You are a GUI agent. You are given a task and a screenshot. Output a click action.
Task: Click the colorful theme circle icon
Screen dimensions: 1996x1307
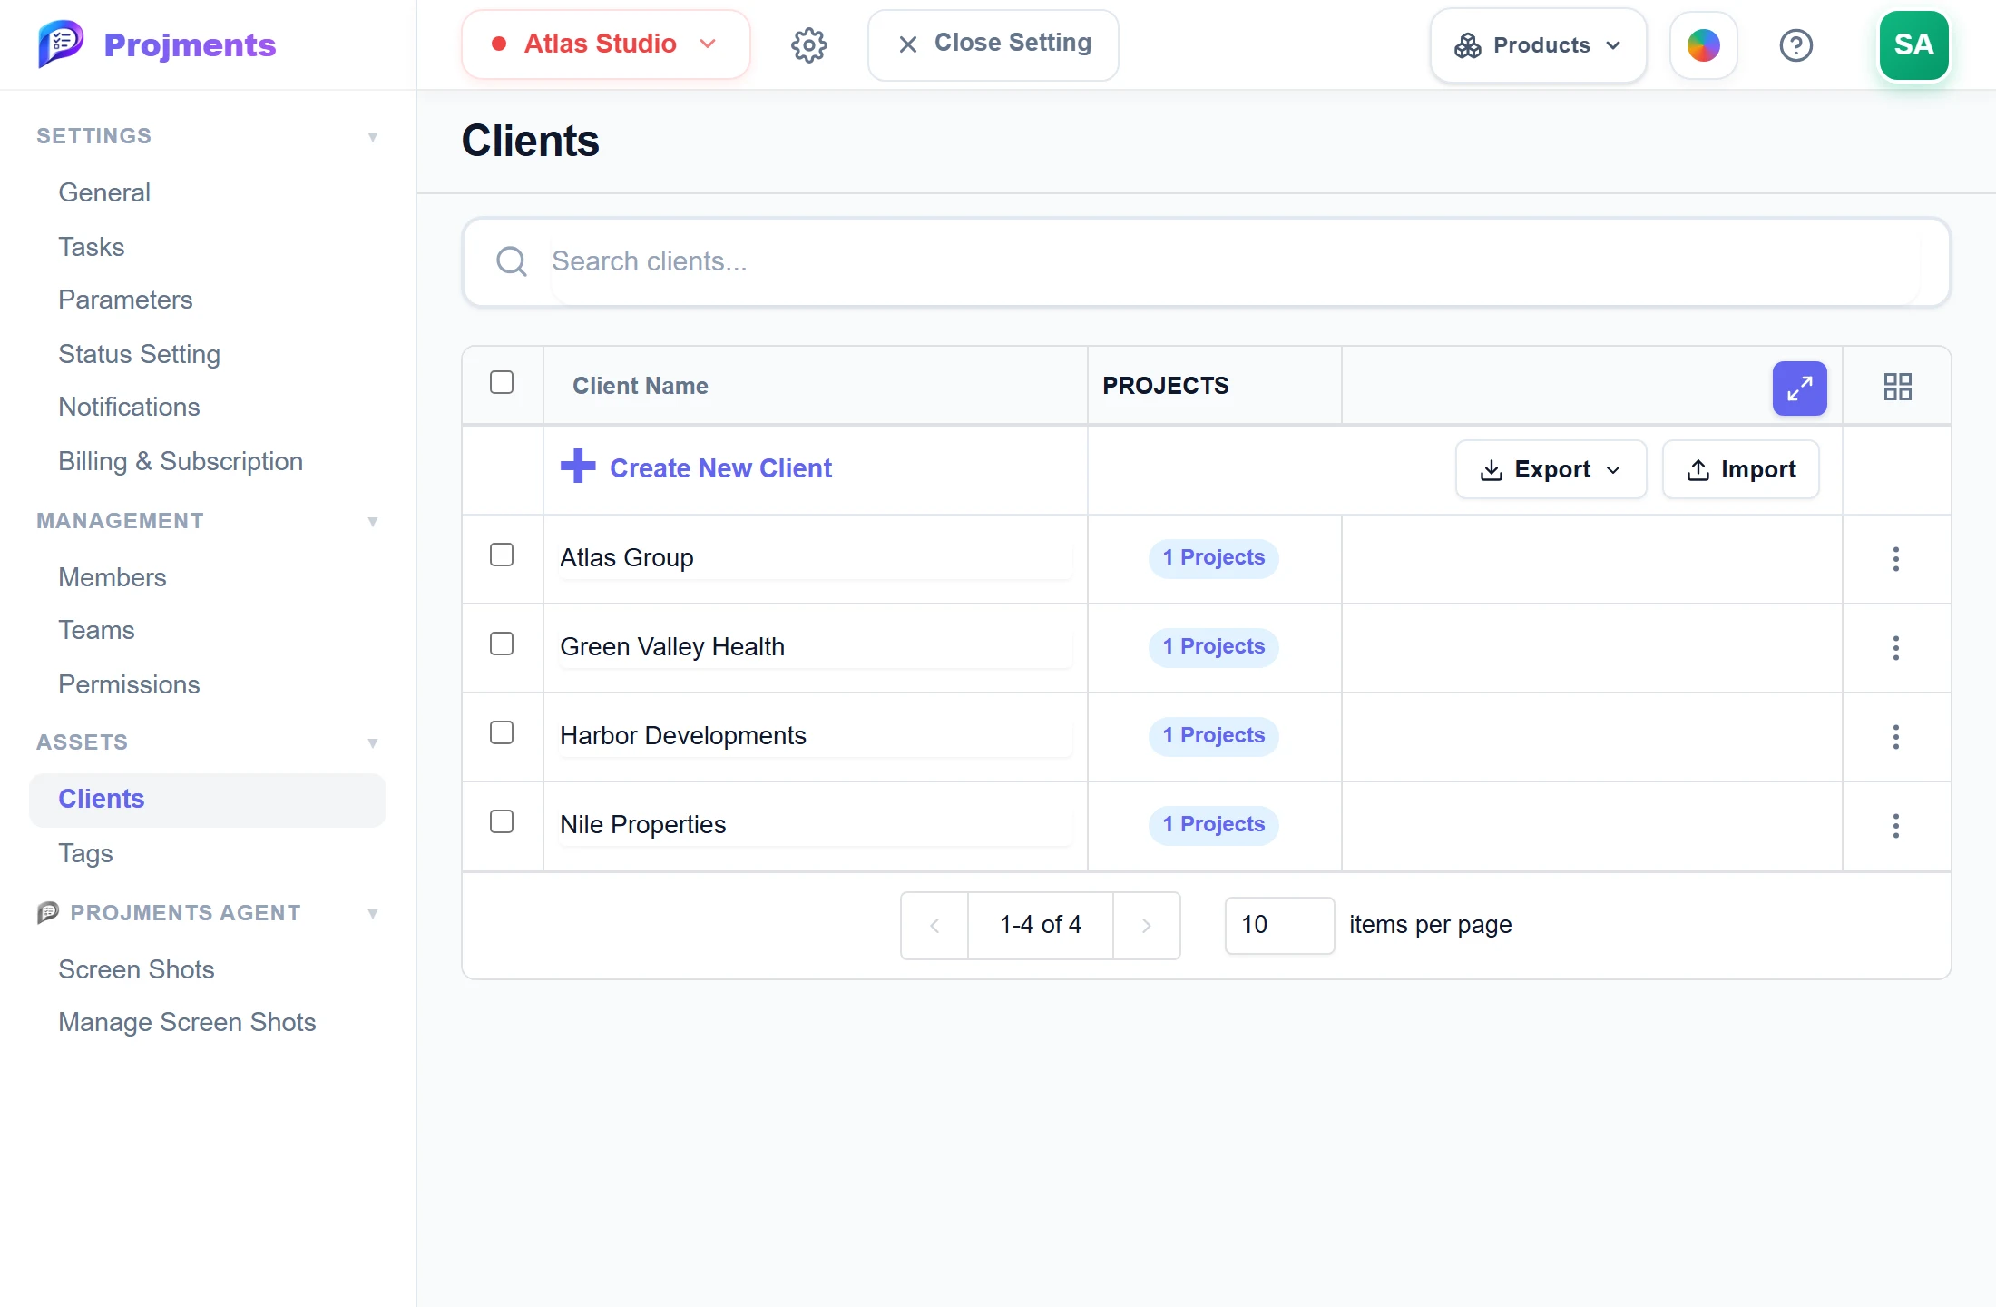point(1703,45)
